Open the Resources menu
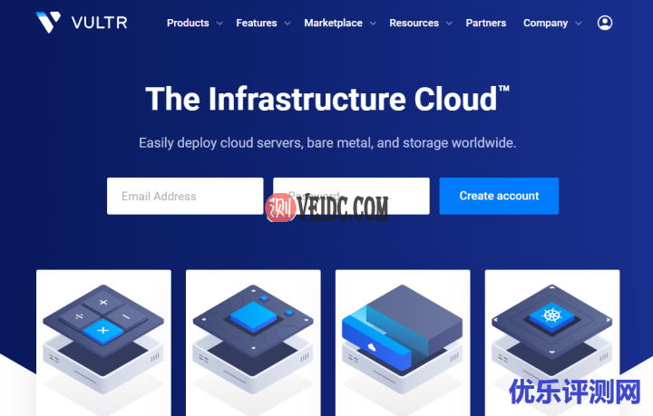Image resolution: width=653 pixels, height=416 pixels. click(414, 23)
